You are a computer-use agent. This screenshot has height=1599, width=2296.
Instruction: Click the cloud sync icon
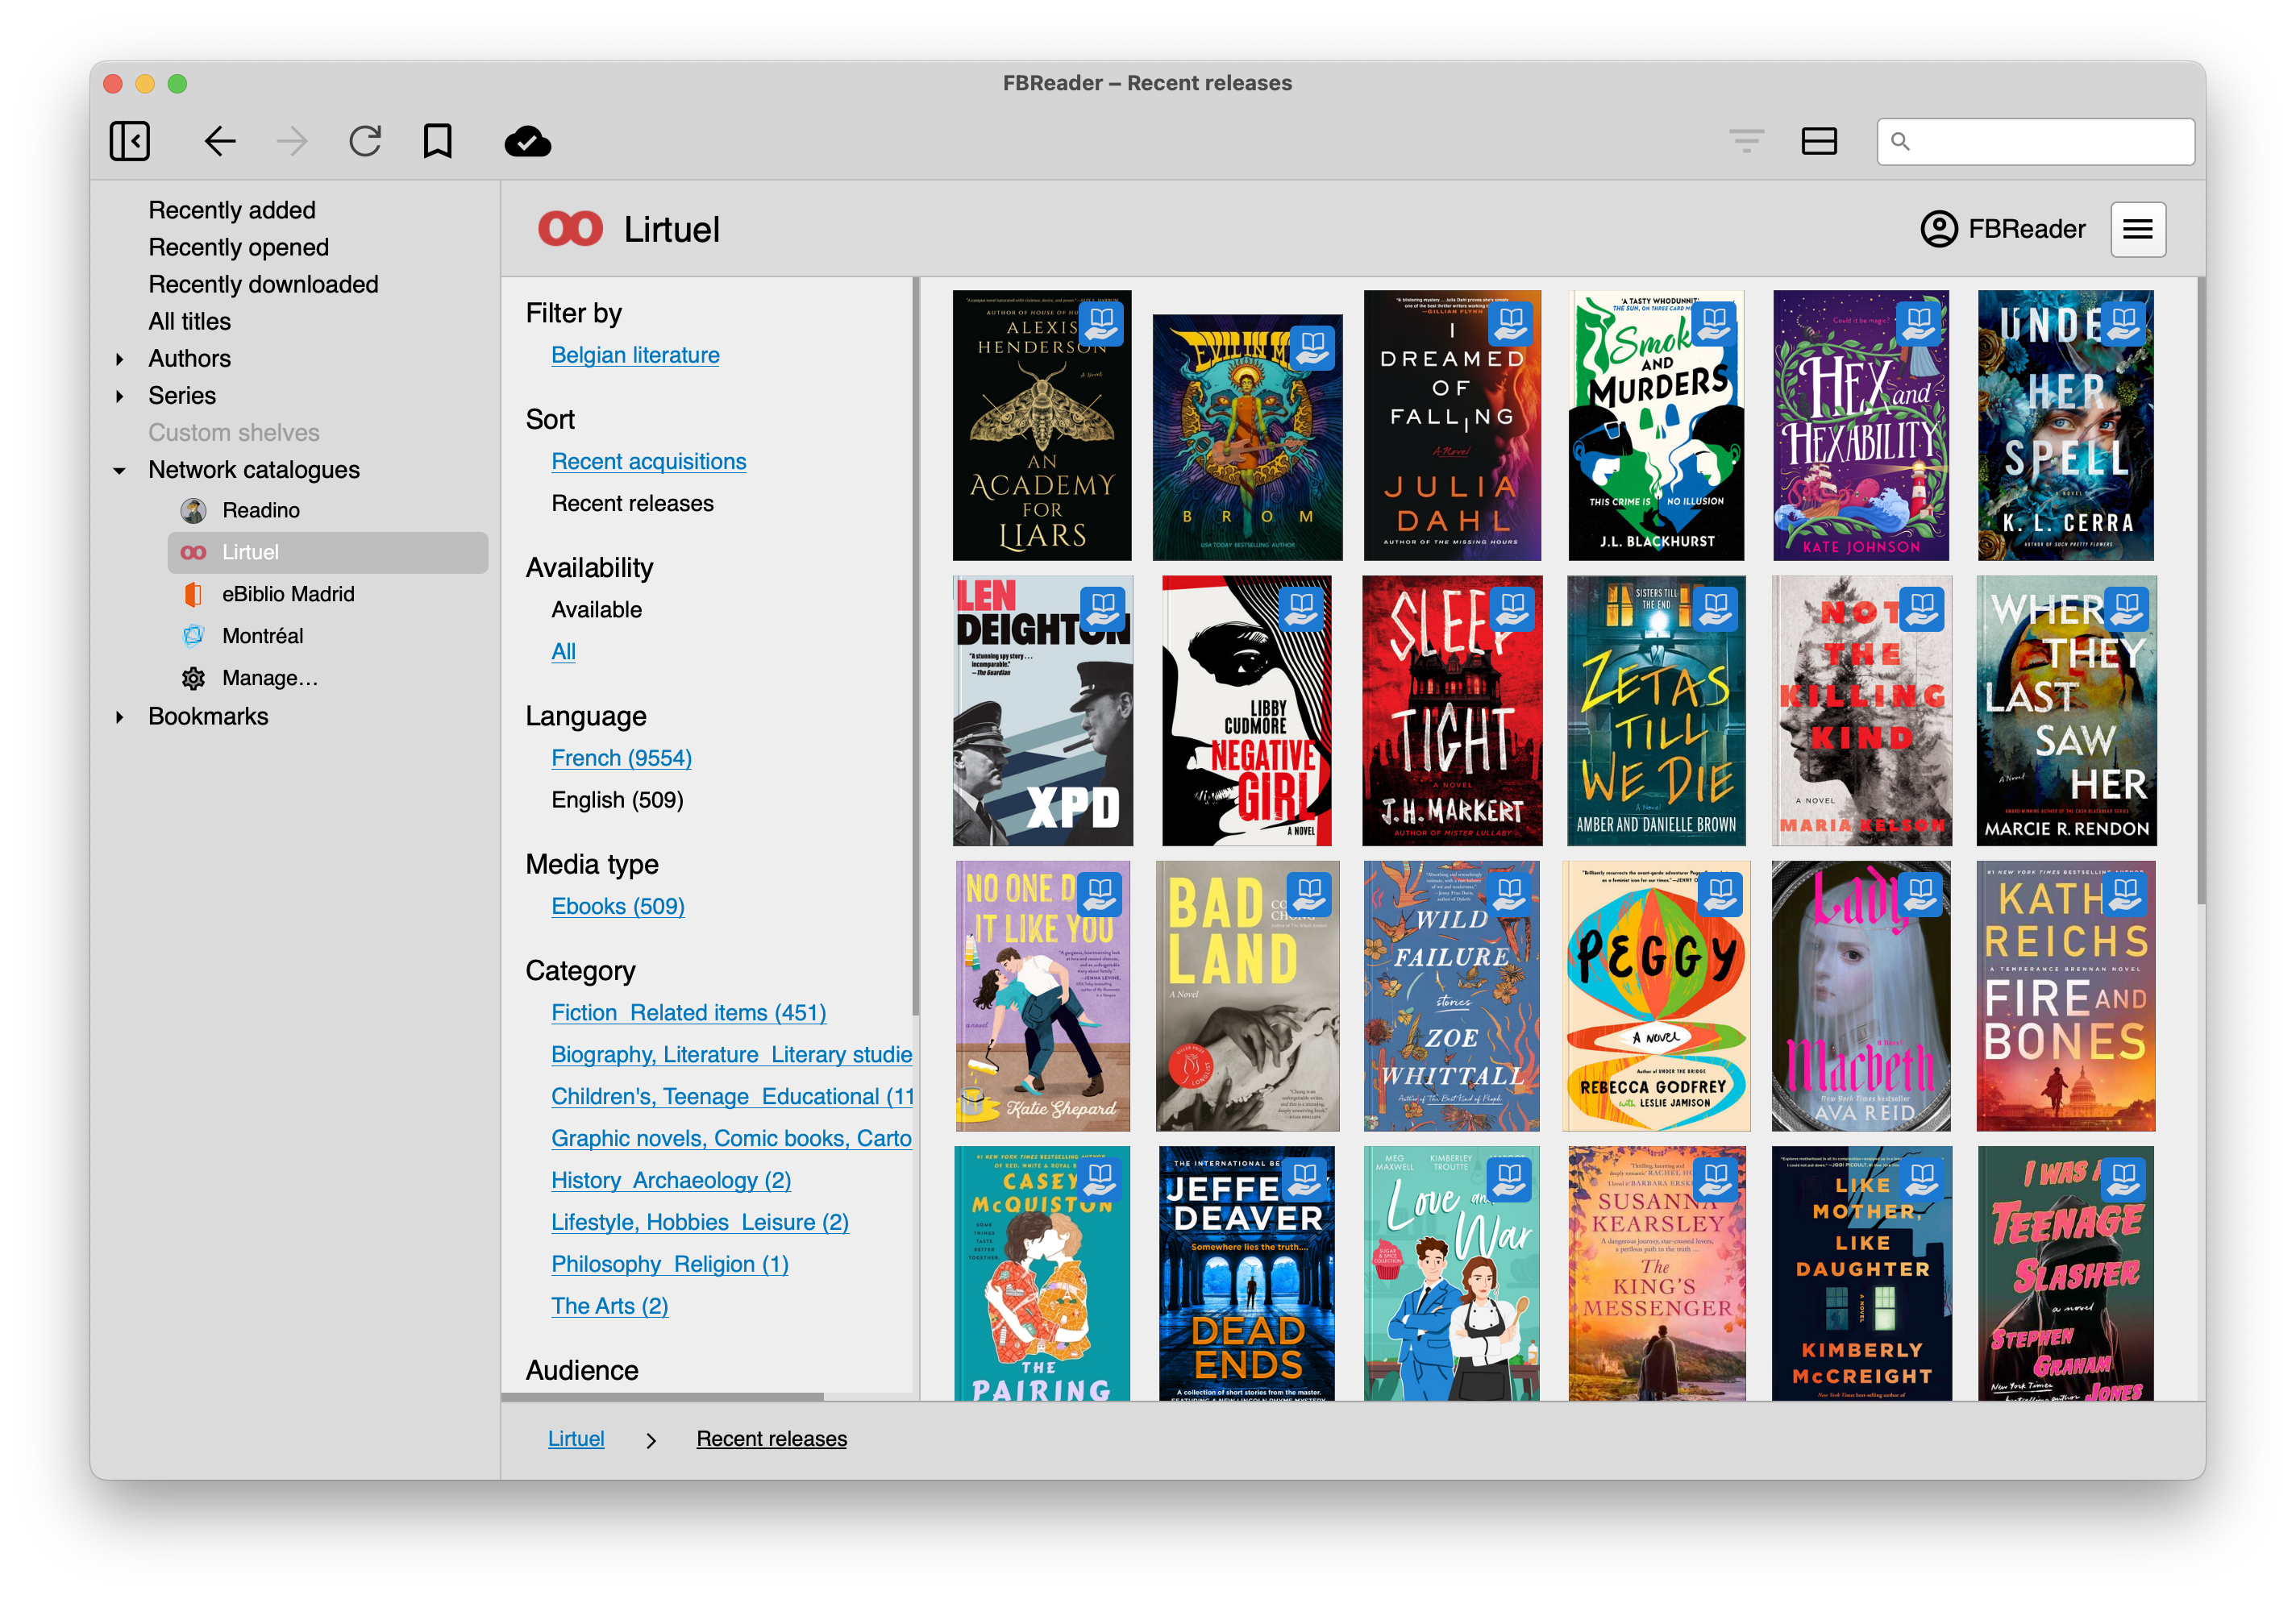[x=528, y=141]
